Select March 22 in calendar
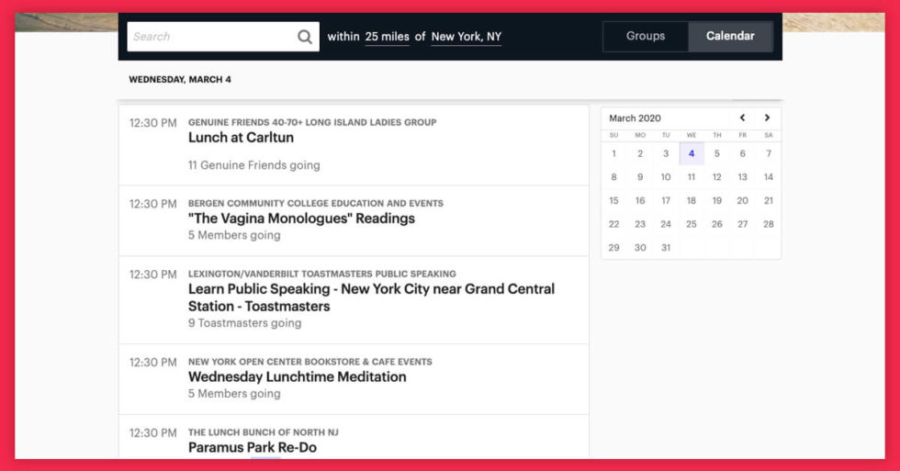900x471 pixels. tap(613, 224)
